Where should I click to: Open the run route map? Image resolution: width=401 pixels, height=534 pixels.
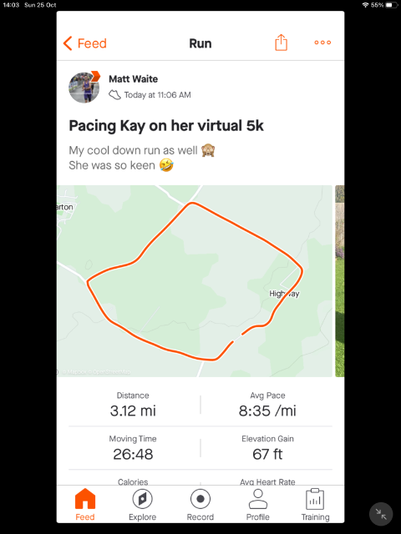[195, 281]
